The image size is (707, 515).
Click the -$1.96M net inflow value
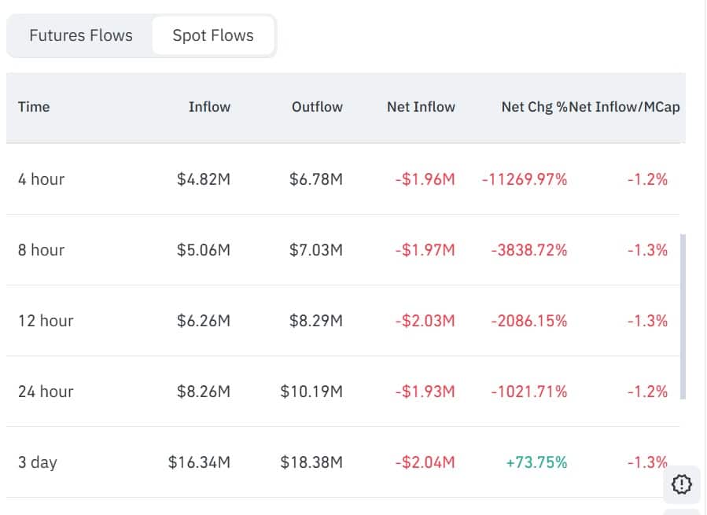[x=422, y=178]
